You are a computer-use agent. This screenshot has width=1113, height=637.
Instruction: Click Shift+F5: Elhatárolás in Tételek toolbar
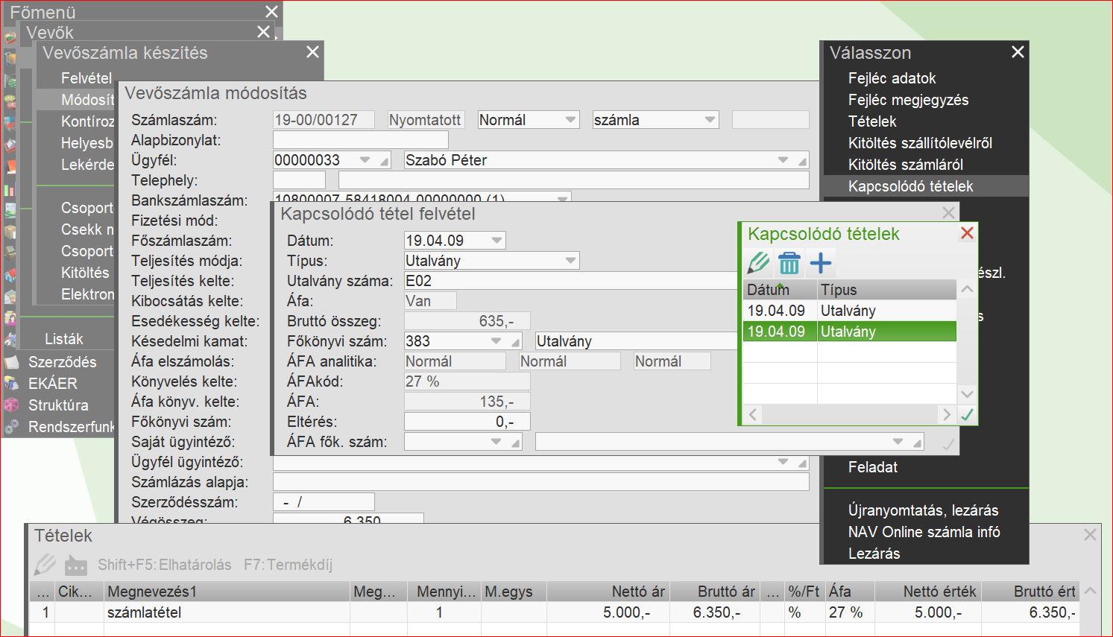(x=164, y=565)
